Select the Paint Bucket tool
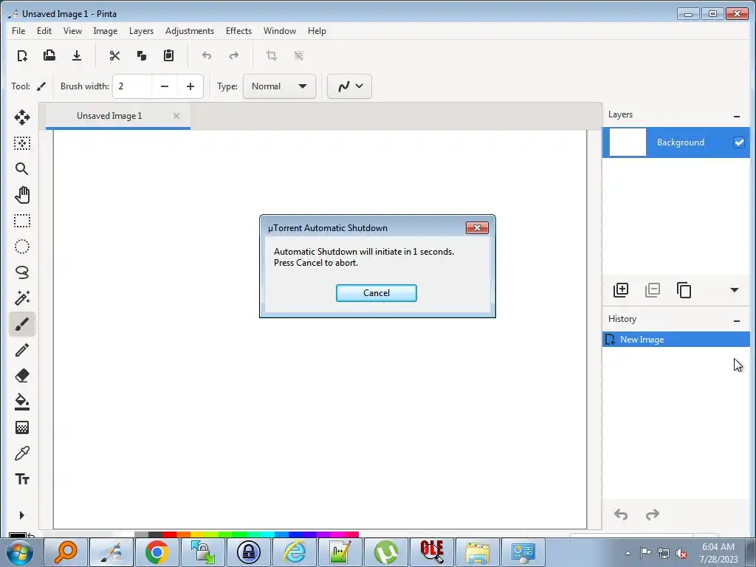 [x=22, y=402]
